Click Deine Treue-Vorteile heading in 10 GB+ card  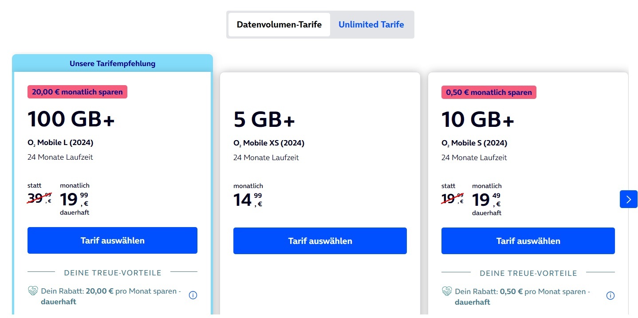(x=528, y=273)
